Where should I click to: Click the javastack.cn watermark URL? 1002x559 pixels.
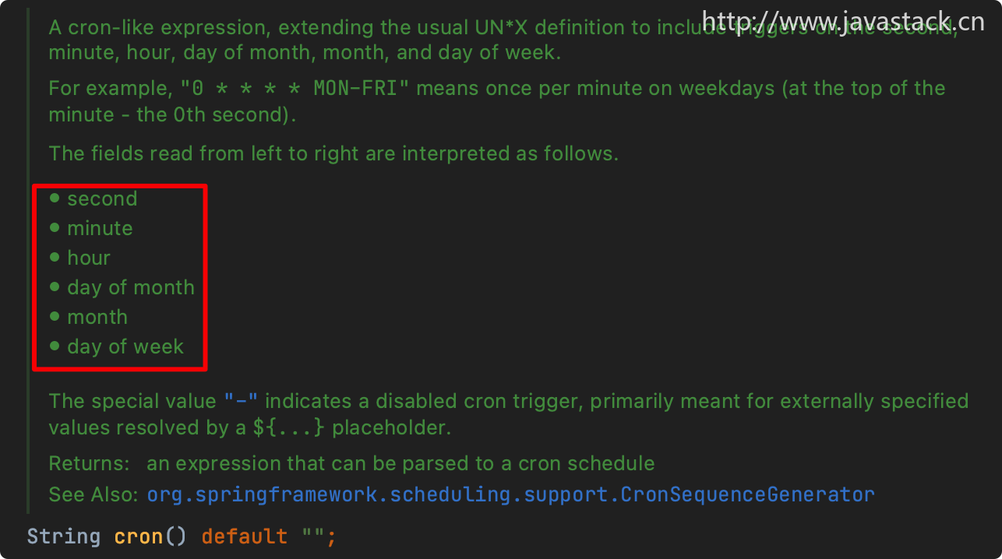843,21
